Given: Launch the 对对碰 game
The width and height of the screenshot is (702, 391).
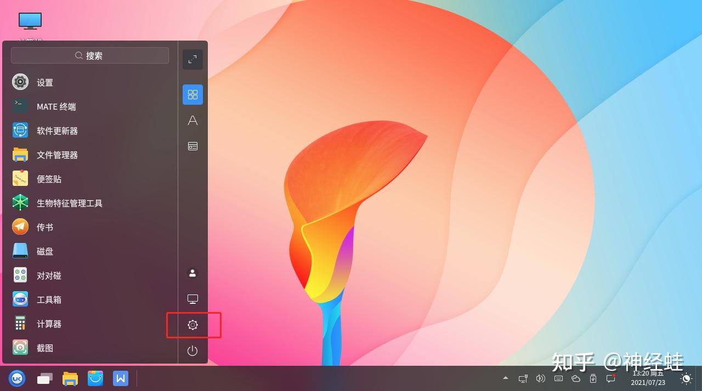Looking at the screenshot, I should (x=49, y=275).
